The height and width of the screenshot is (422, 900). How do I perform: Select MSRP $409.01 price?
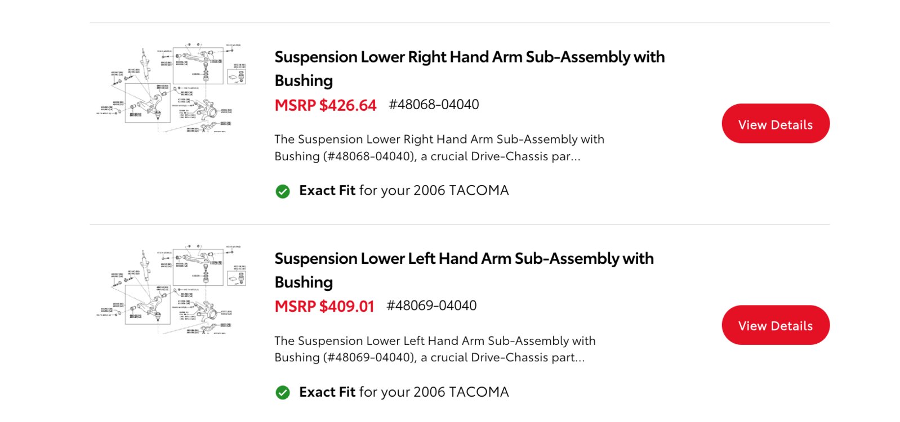point(324,307)
